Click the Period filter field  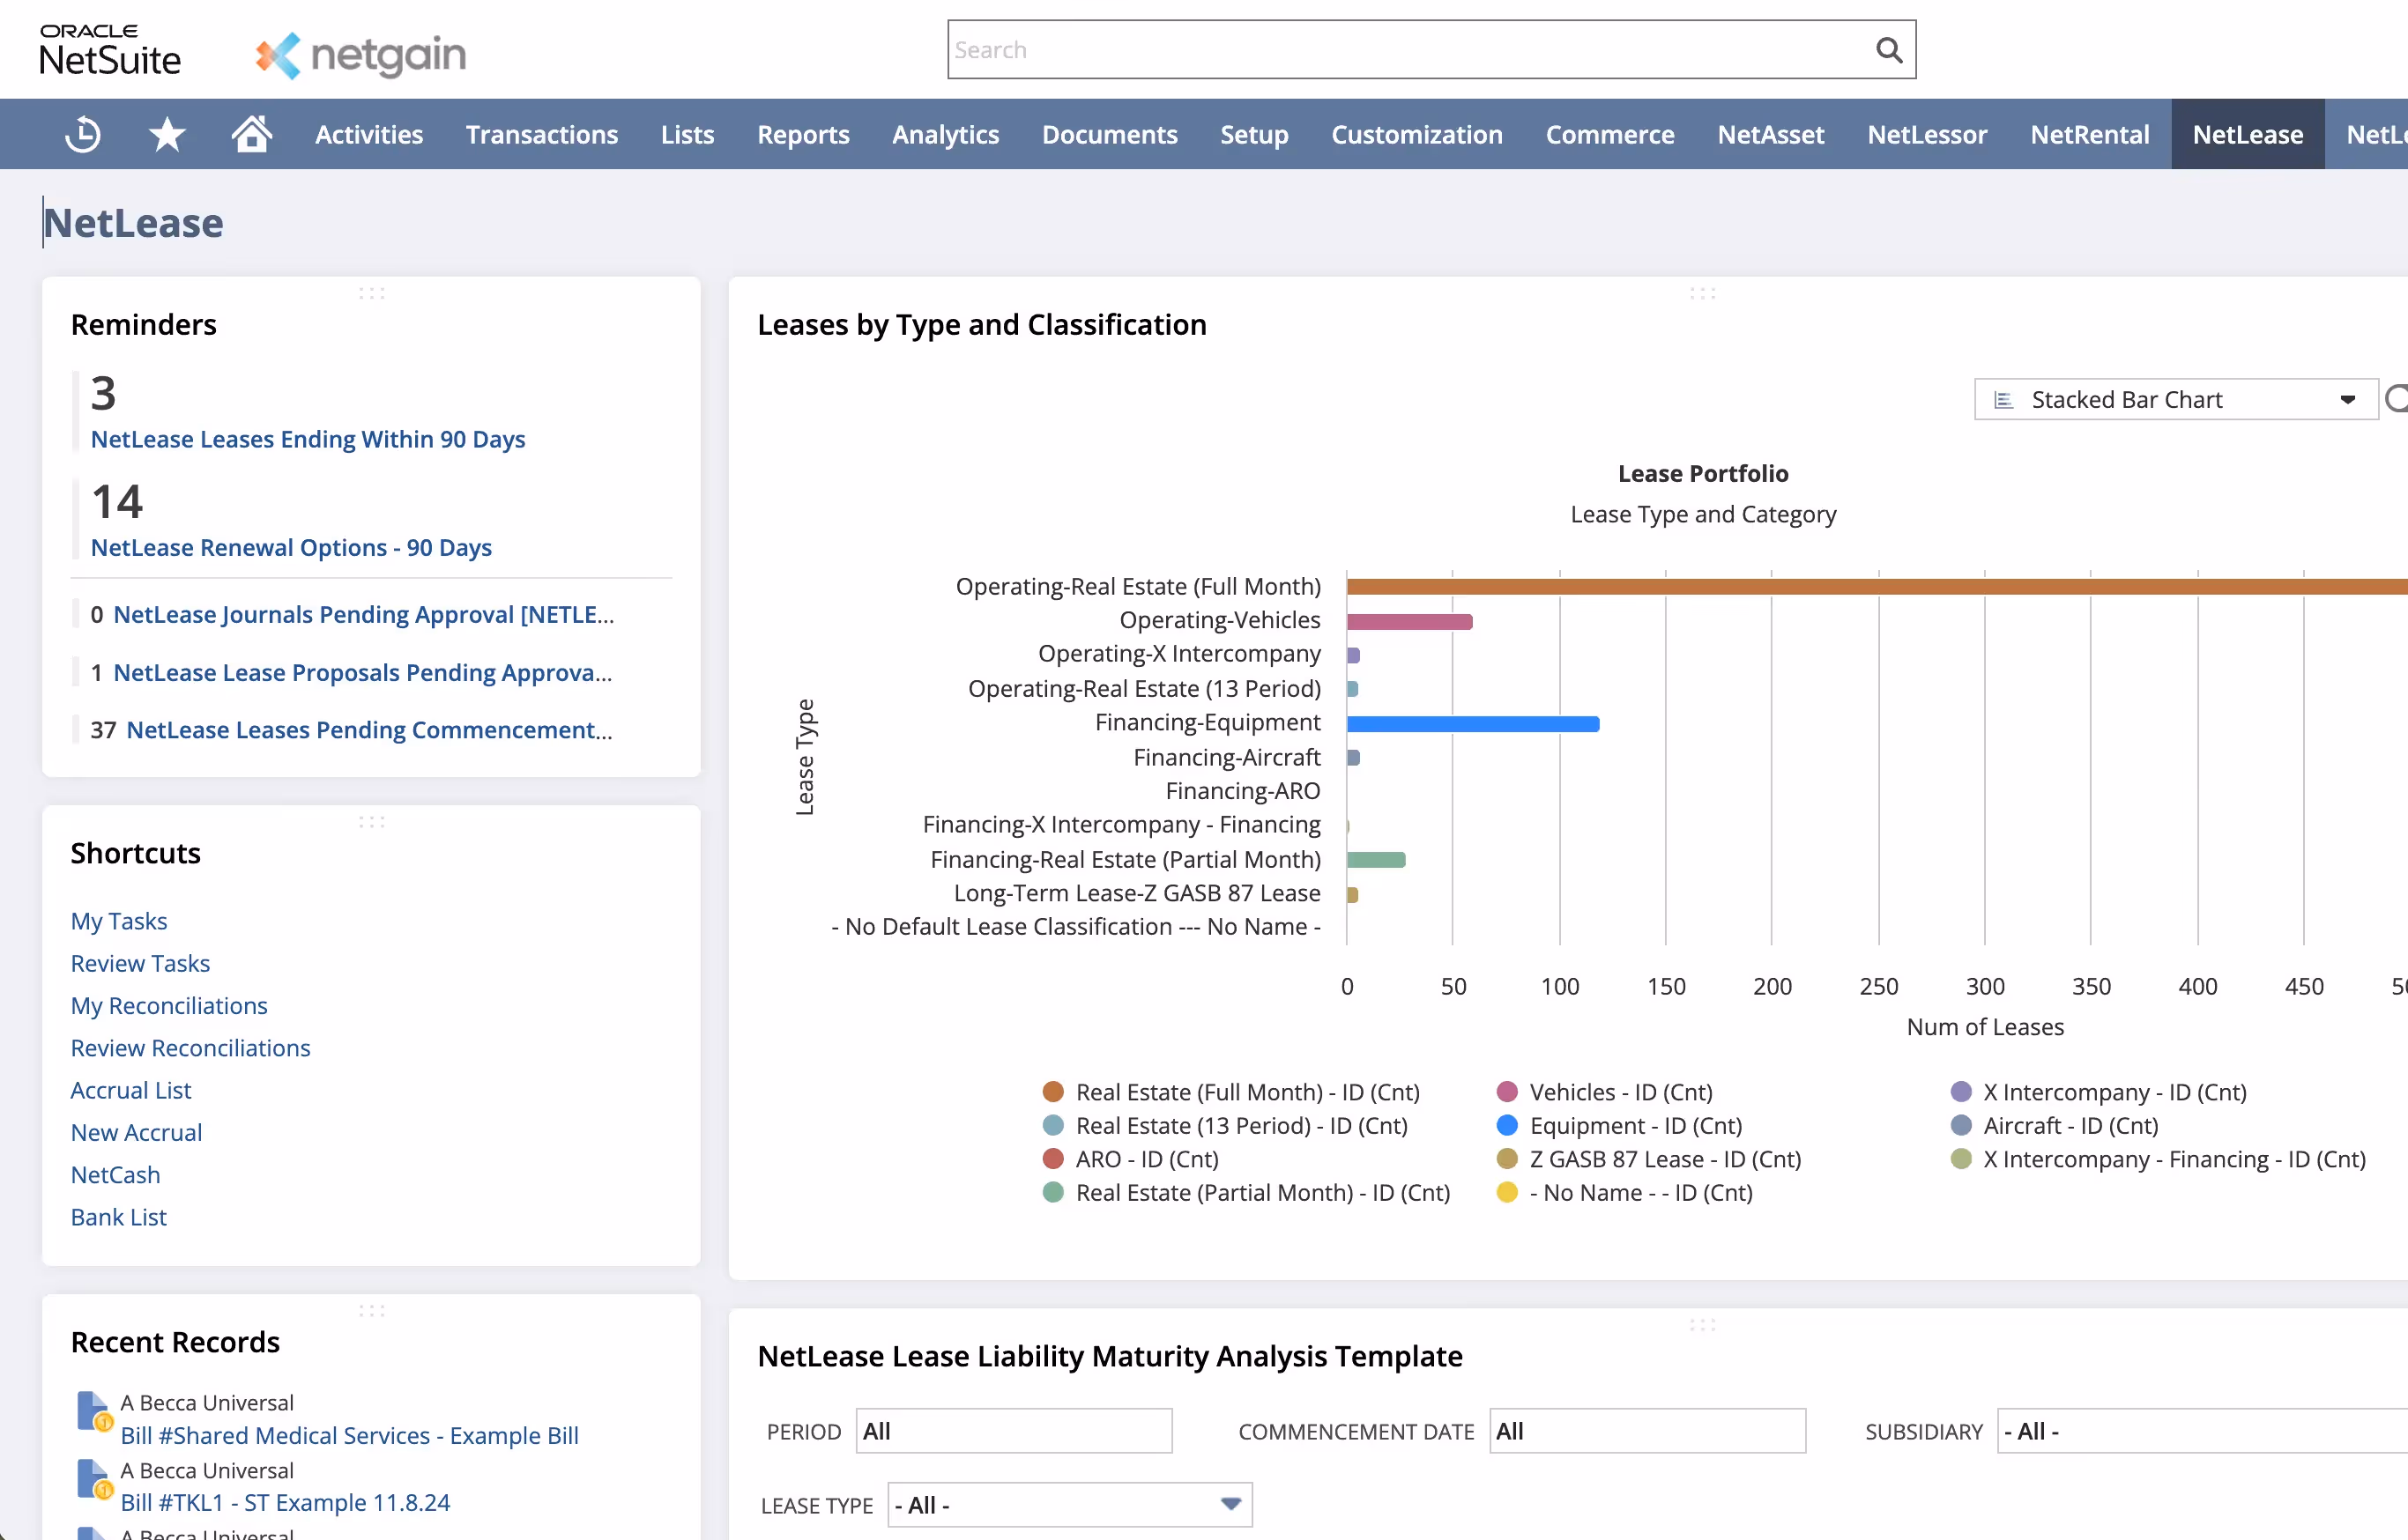pos(1013,1430)
